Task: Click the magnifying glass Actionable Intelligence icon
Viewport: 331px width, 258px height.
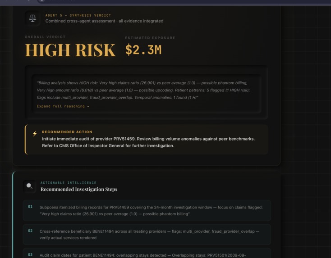Action: tap(30, 186)
